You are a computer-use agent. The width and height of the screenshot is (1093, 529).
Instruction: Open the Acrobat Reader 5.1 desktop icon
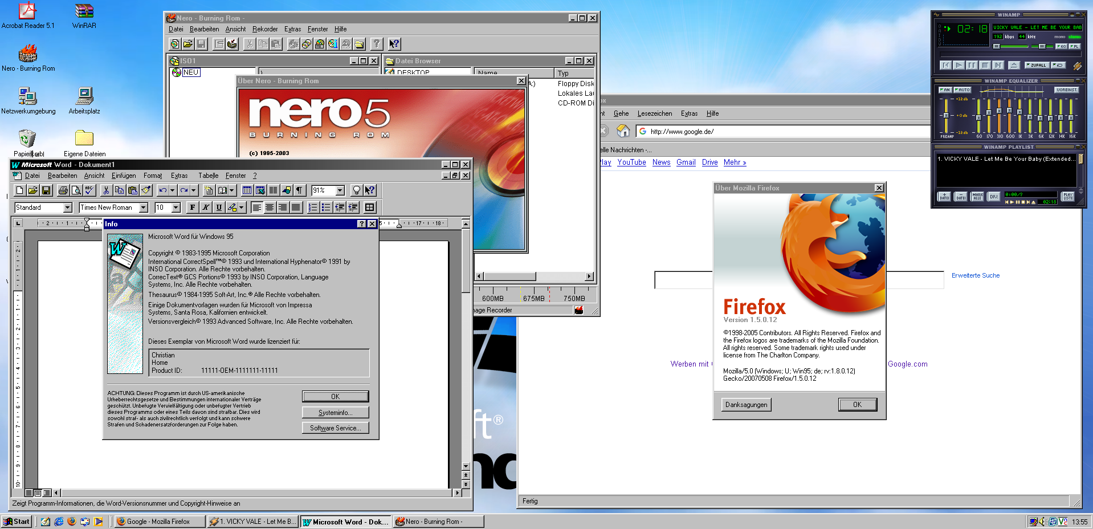pyautogui.click(x=28, y=15)
